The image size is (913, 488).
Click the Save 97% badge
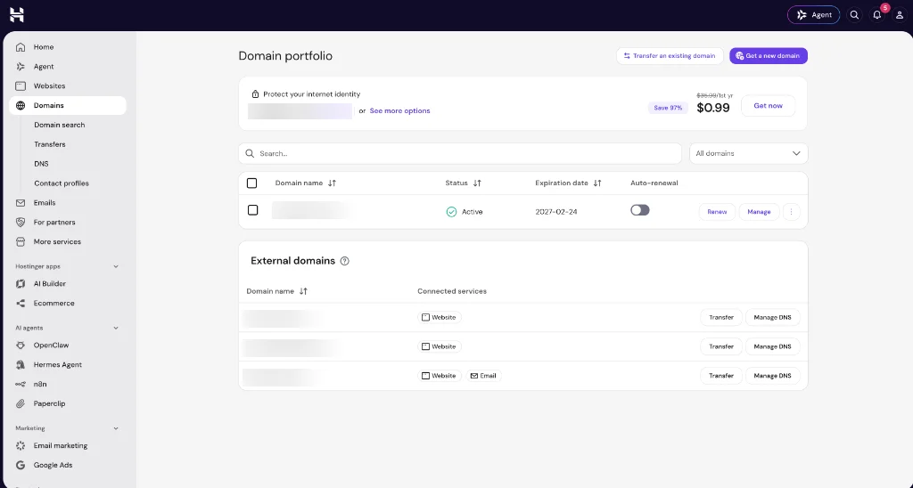click(668, 108)
